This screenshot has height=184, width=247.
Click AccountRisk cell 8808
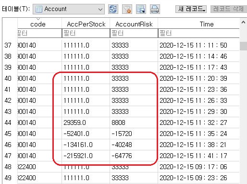134,123
